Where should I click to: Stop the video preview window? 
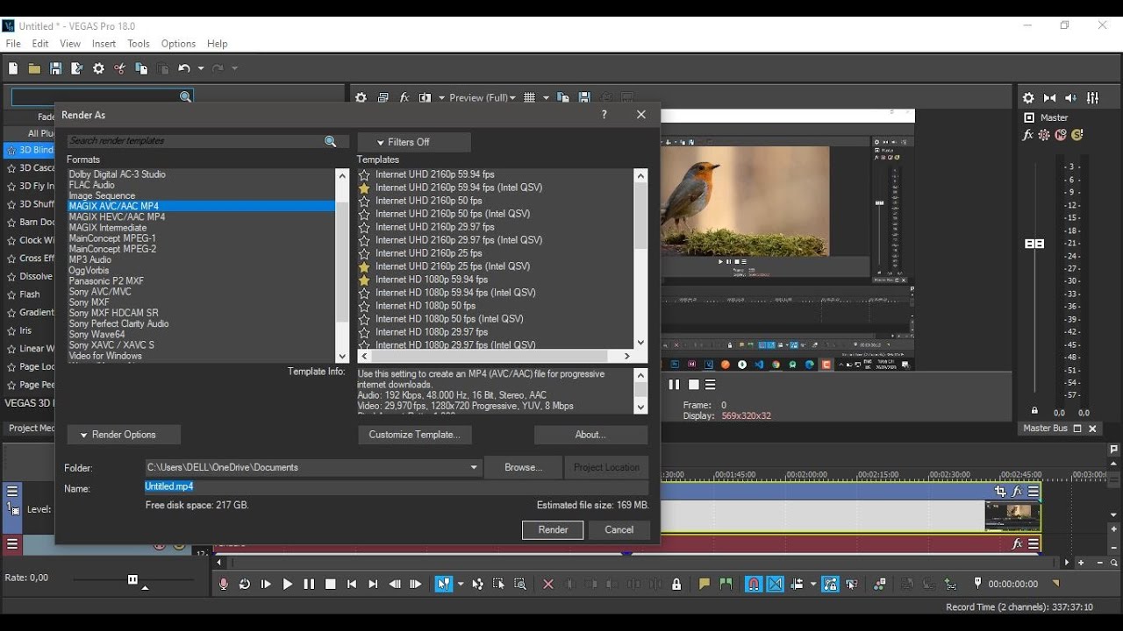[x=693, y=384]
